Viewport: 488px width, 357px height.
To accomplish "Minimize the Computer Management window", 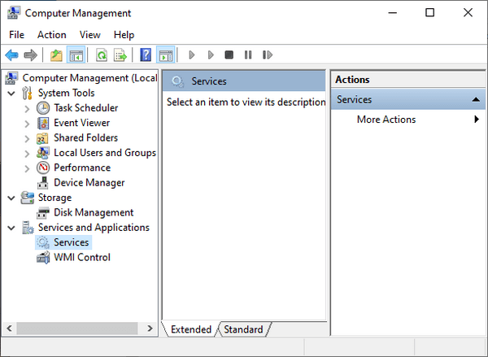I will coord(393,13).
